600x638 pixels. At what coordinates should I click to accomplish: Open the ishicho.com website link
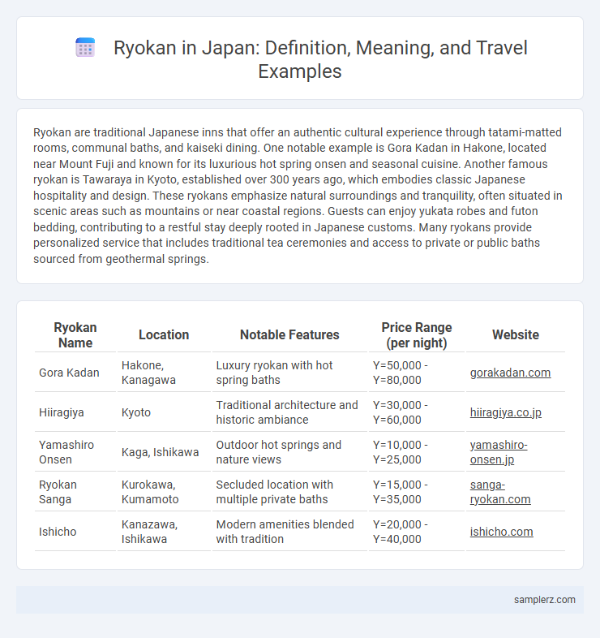point(501,532)
